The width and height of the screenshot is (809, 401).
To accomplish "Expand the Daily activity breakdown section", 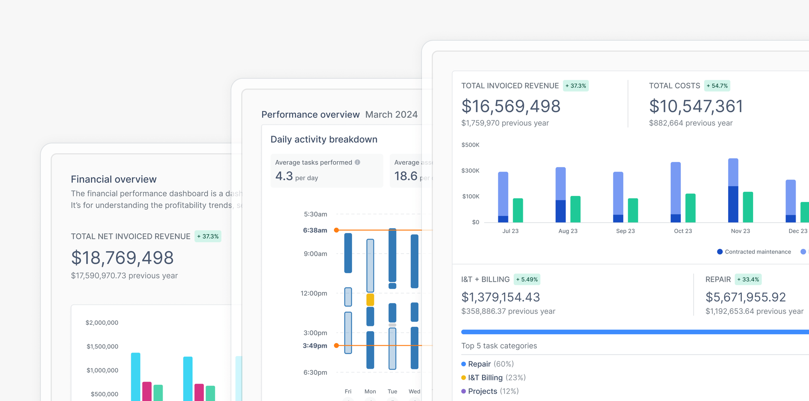I will [x=324, y=139].
